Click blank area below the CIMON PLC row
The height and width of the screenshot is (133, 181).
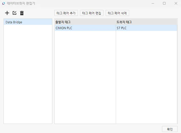click(x=85, y=76)
